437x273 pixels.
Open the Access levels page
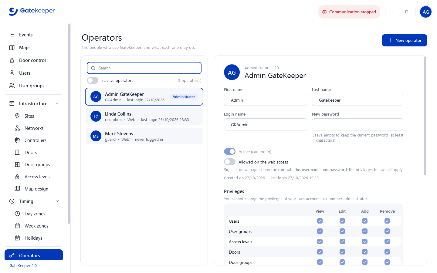(x=34, y=177)
